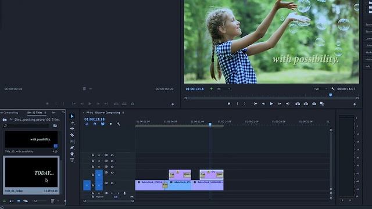The width and height of the screenshot is (372, 209).
Task: Select the Title_03 with possibility thumbnail
Action: click(x=31, y=139)
